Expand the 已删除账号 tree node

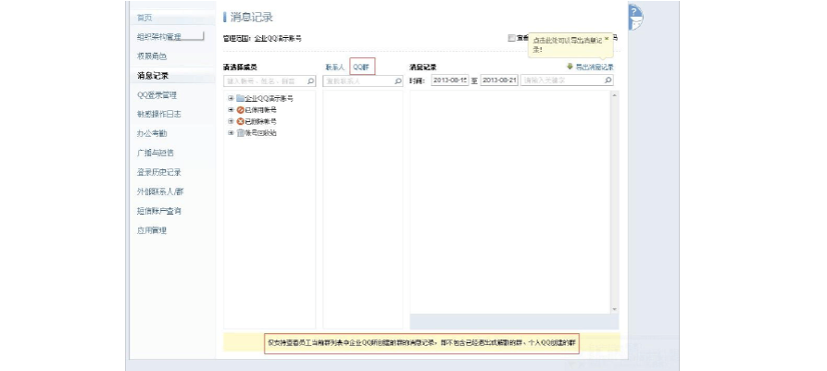click(231, 121)
